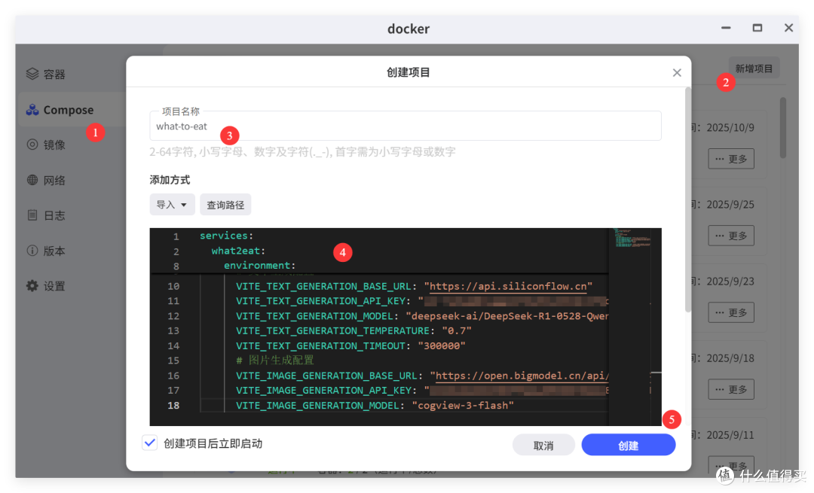
Task: Click line number 18 in editor gutter
Action: [173, 406]
